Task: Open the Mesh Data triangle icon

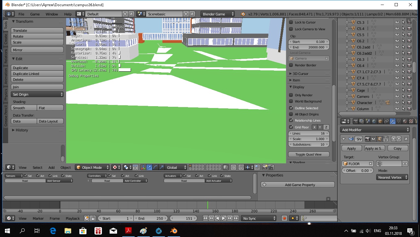Action: tap(399, 121)
